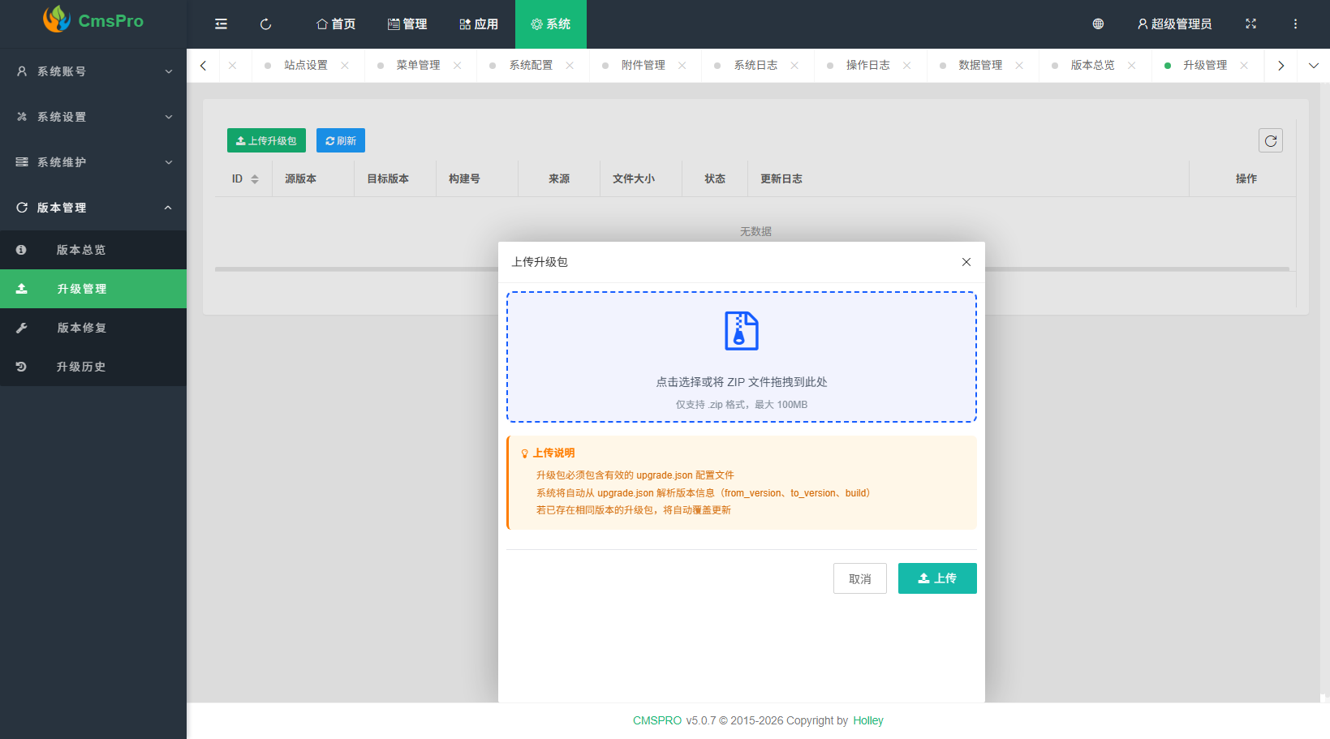Close the 版本总览 tab
Viewport: 1330px width, 739px height.
1132,66
